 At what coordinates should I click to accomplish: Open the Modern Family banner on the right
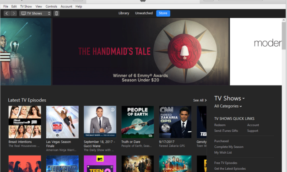[x=256, y=52]
